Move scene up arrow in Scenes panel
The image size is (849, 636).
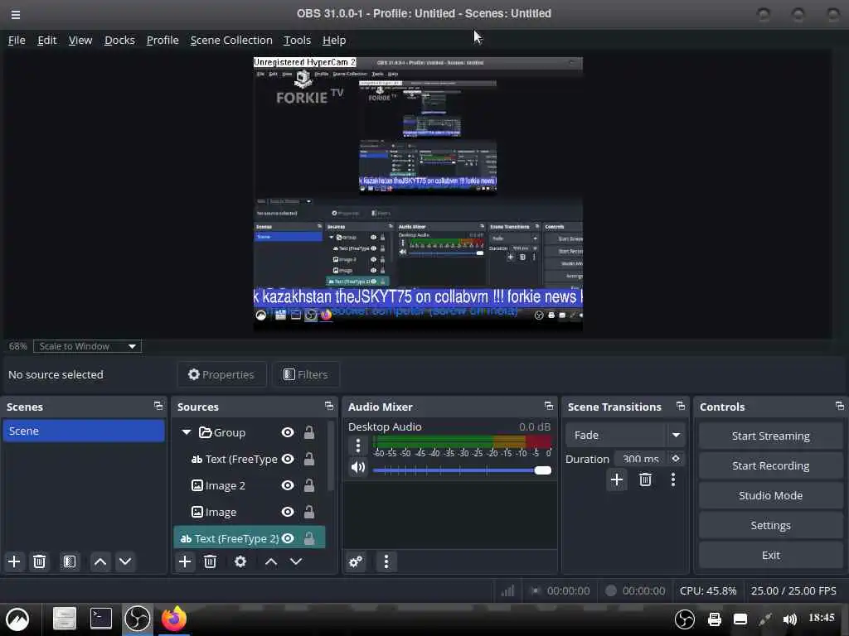(100, 561)
